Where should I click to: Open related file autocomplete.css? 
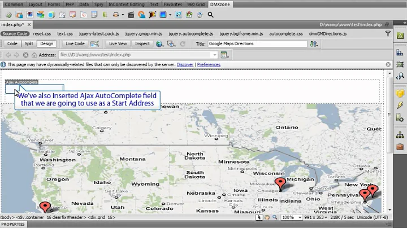pyautogui.click(x=286, y=34)
